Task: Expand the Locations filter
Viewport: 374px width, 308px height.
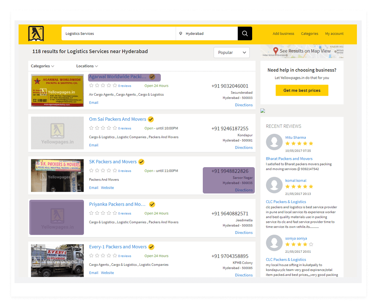Action: pos(87,66)
